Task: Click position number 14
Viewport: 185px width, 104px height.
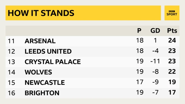Action: click(12, 72)
